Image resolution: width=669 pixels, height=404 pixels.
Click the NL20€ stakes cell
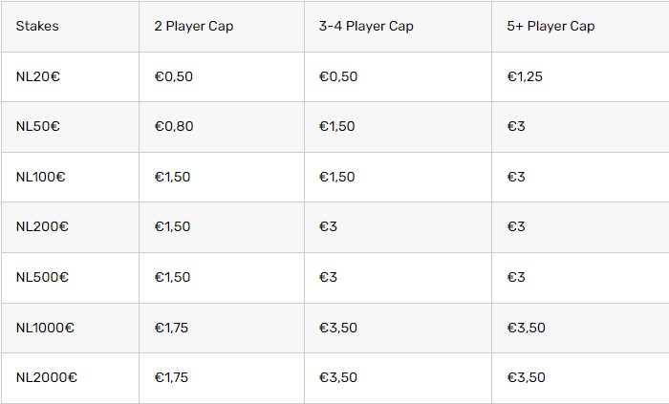[x=38, y=76]
